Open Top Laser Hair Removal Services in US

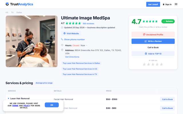(80, 69)
